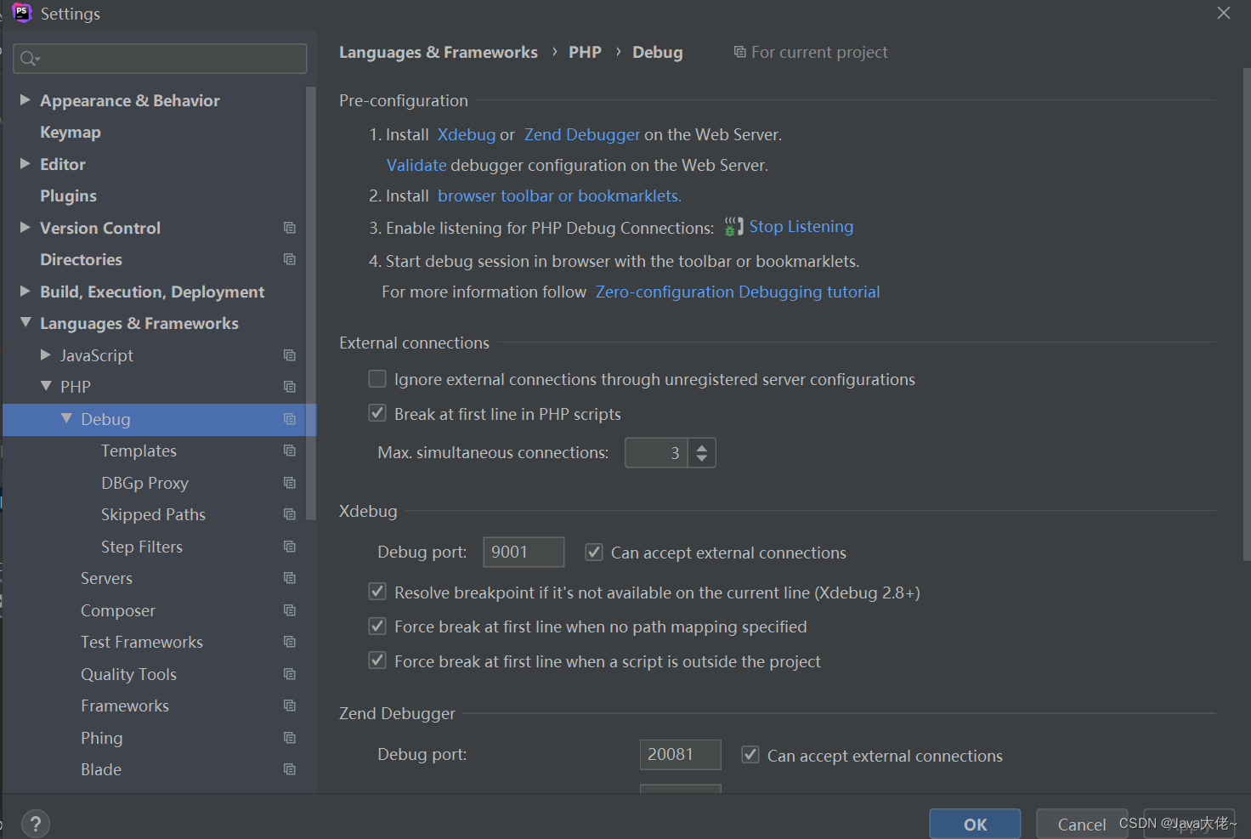Increase Max simultaneous connections with stepper arrow
The image size is (1251, 839).
702,447
